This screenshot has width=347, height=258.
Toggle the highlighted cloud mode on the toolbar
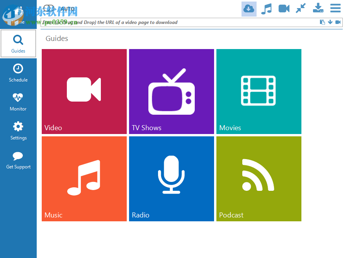249,8
